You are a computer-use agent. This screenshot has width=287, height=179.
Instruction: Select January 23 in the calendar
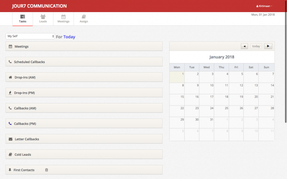point(192,111)
